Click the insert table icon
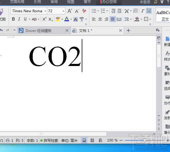170x152 pixels. [136, 11]
